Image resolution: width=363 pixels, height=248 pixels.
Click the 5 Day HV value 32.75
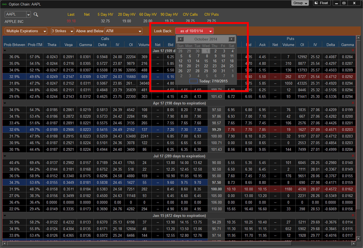coord(105,21)
